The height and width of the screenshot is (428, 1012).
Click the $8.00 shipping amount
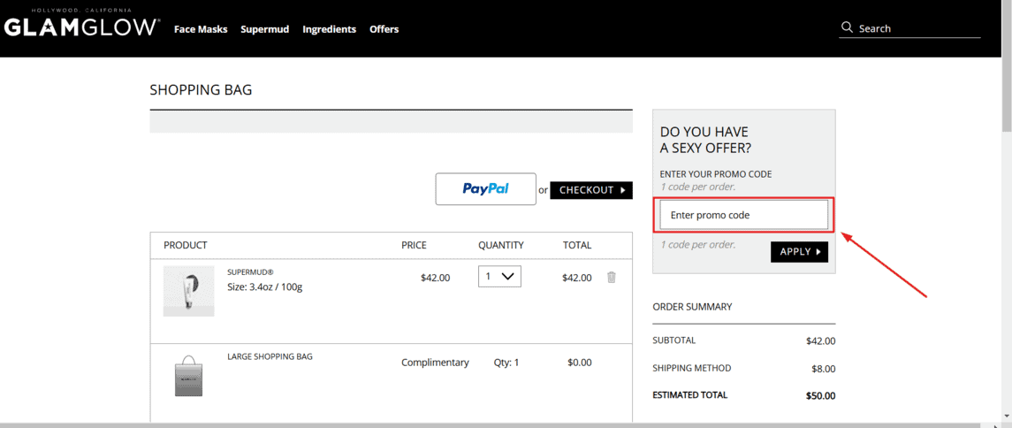click(x=823, y=369)
